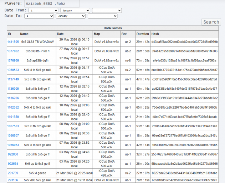Click duration '18m : 29s' cell
This screenshot has height=183, width=225.
point(143,135)
